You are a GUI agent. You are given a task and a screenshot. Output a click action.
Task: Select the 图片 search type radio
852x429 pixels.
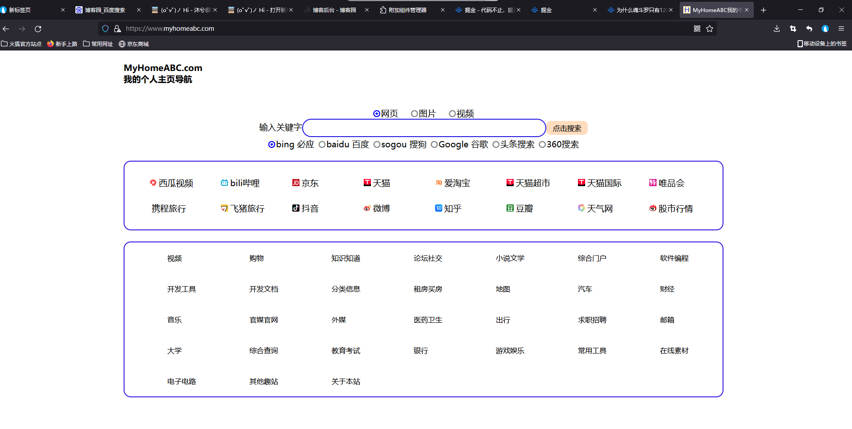(x=415, y=114)
